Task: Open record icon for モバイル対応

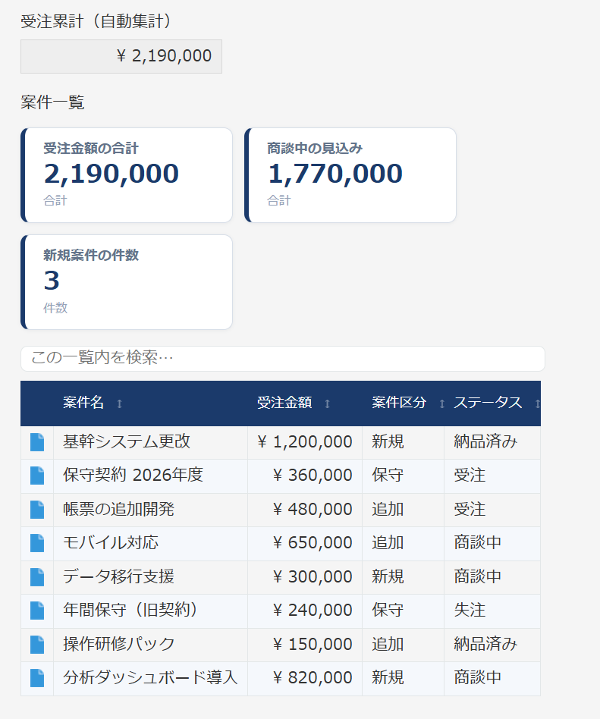Action: (x=37, y=543)
